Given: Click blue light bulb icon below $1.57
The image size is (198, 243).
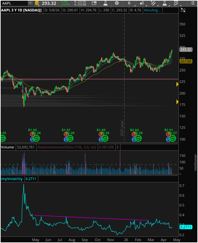Looking at the screenshot, I should click(x=66, y=140).
